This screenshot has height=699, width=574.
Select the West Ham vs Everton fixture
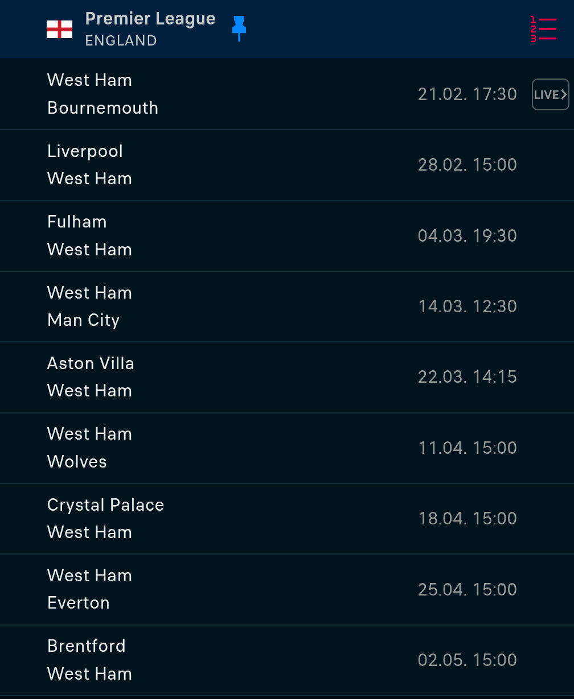point(287,589)
